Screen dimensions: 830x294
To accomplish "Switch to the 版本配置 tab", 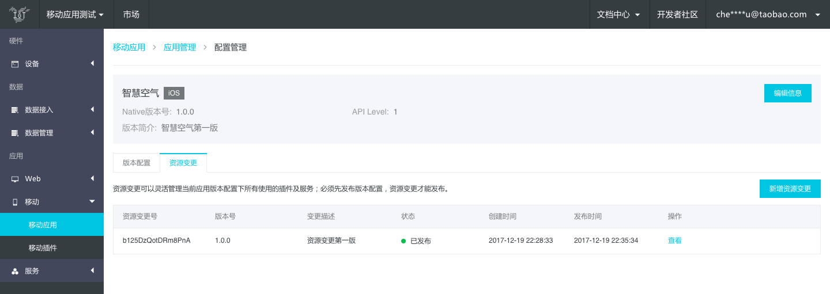I will click(x=137, y=163).
